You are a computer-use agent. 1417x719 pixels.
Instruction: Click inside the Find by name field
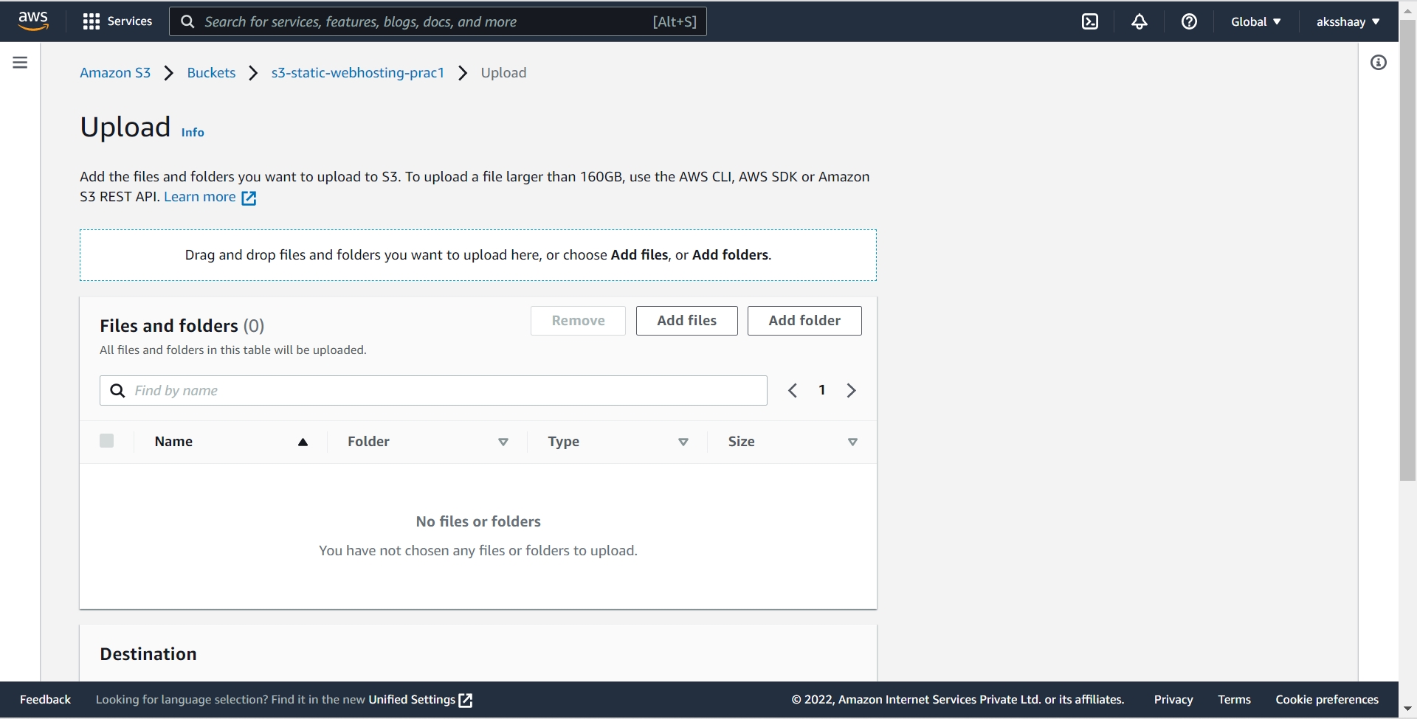[433, 390]
